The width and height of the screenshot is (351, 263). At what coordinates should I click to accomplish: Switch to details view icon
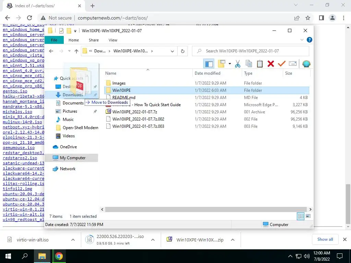(301, 216)
